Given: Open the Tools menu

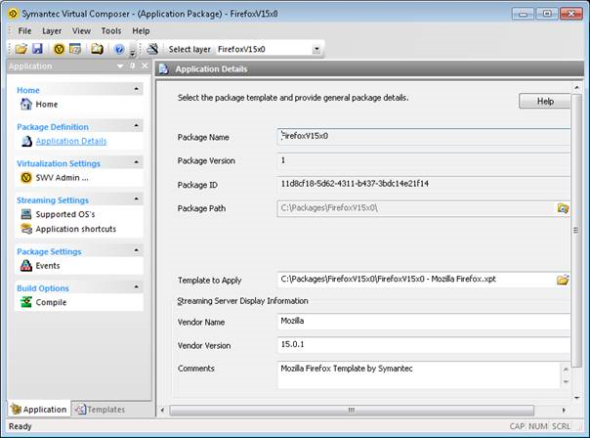Looking at the screenshot, I should click(x=111, y=31).
